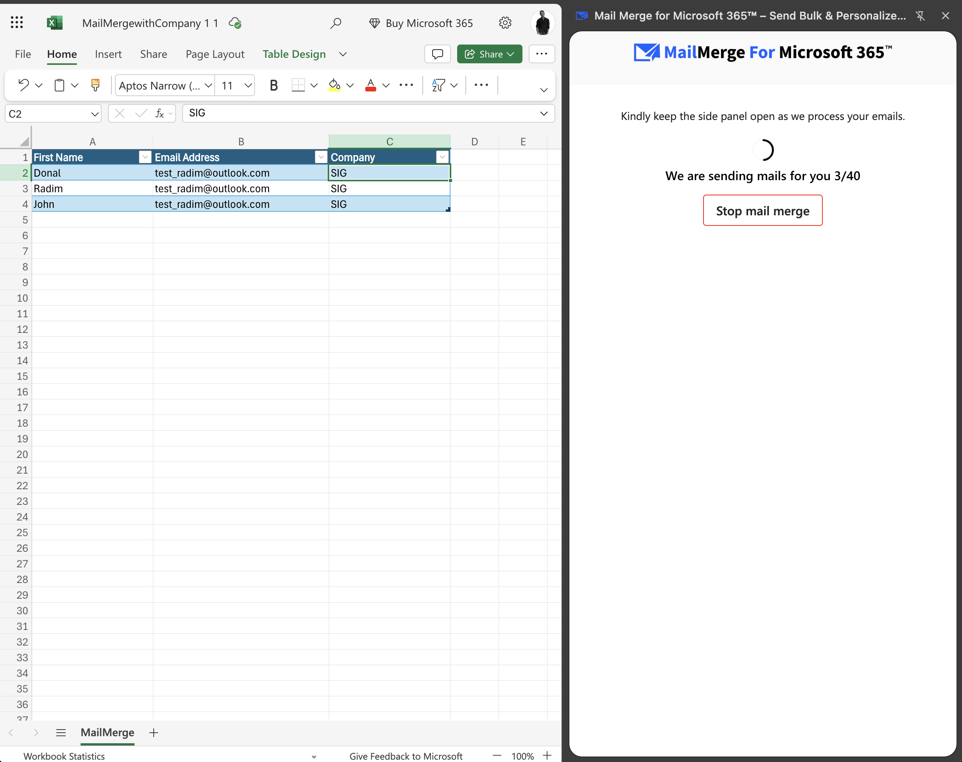Show more ribbon tabs chevron
The width and height of the screenshot is (962, 762).
(343, 54)
